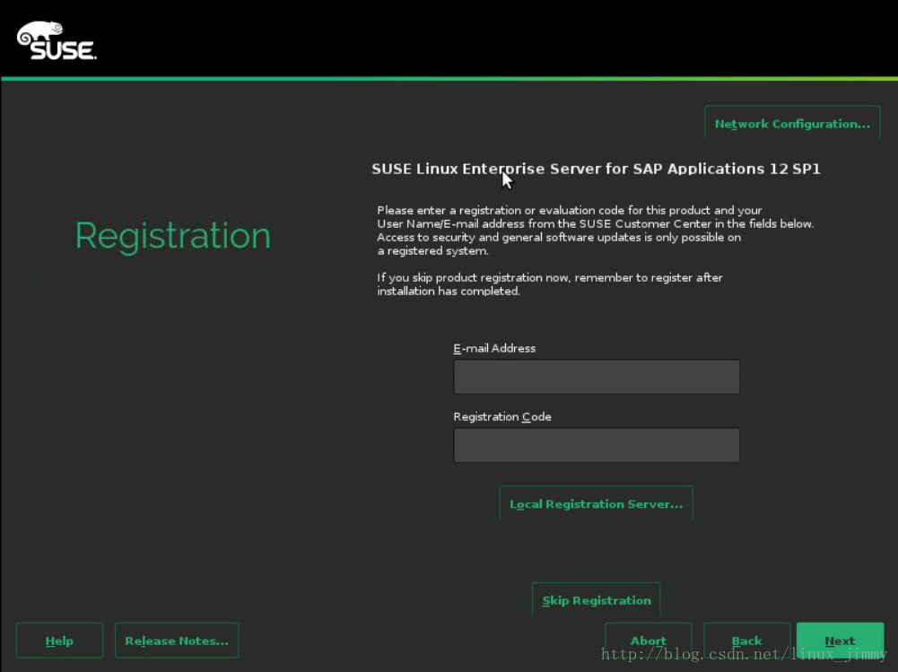Open Network Configuration settings
Image resolution: width=898 pixels, height=672 pixels.
point(792,123)
